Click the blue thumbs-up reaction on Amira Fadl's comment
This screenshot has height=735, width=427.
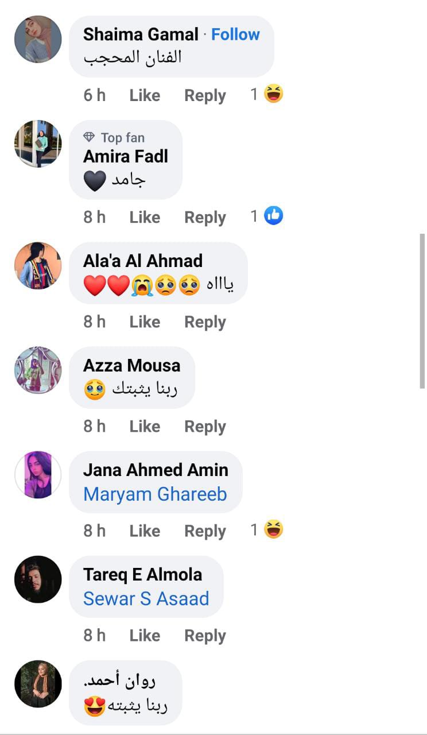coord(274,216)
